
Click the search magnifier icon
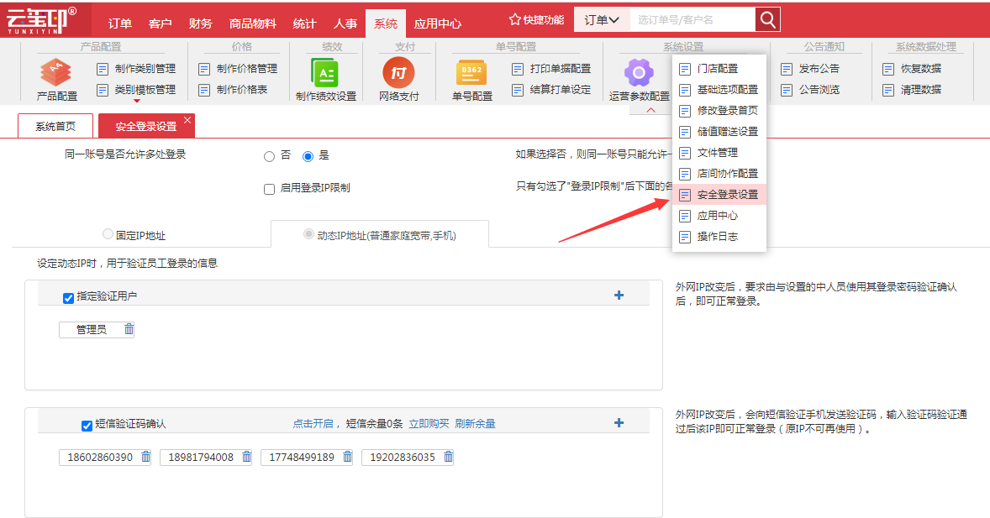coord(768,19)
